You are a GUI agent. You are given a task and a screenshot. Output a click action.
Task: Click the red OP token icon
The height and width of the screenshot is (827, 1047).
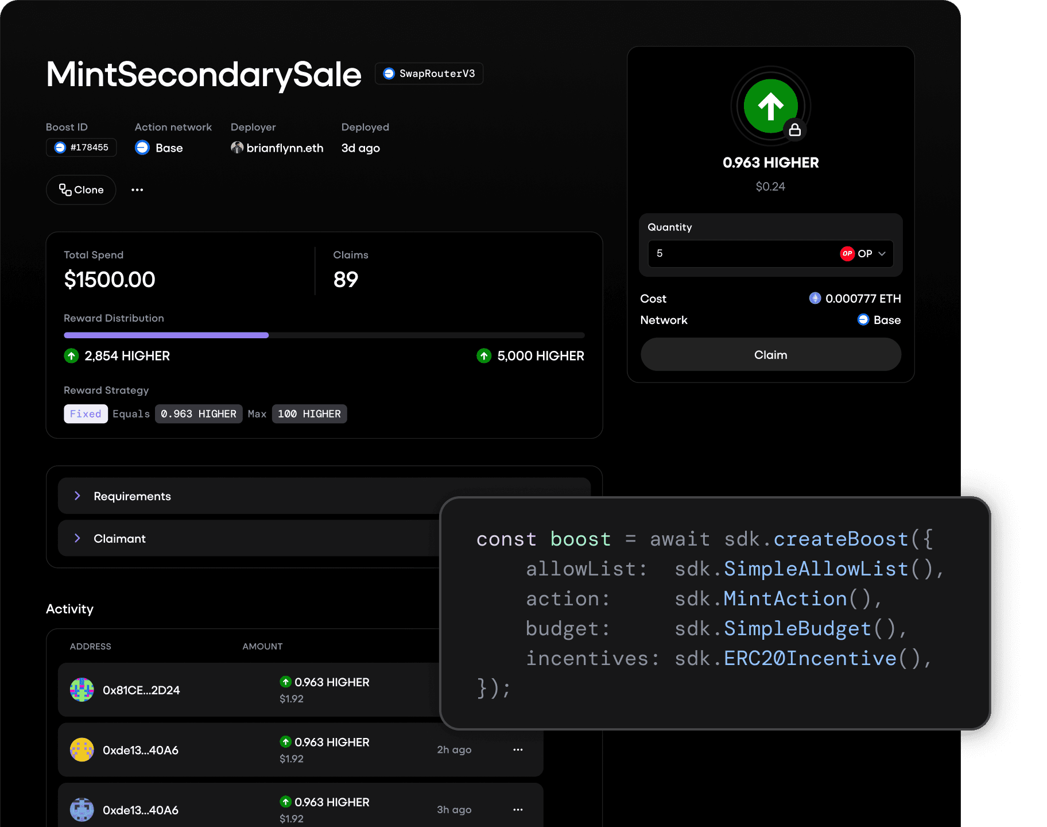[847, 254]
